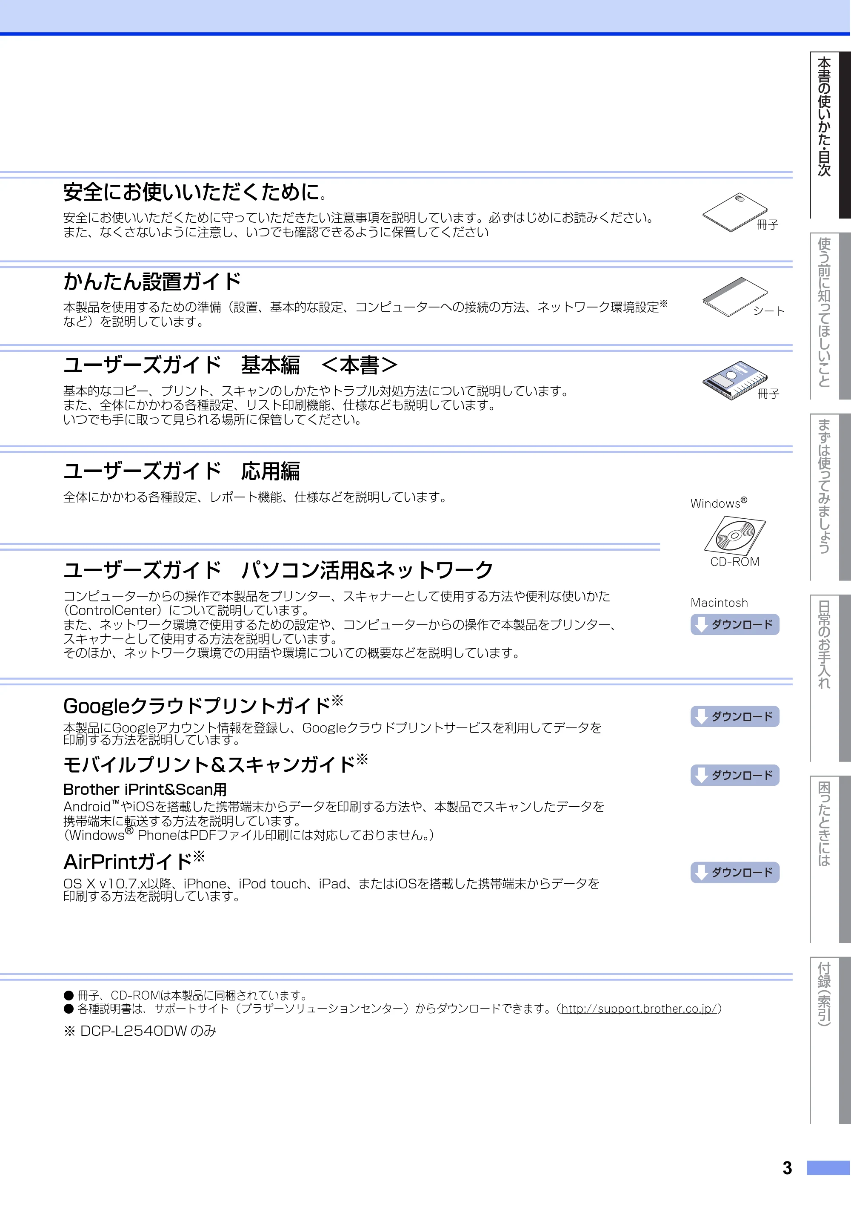The width and height of the screenshot is (851, 1207).
Task: Click ダウンロード button for Googleクラウドプリントガイド
Action: point(734,716)
